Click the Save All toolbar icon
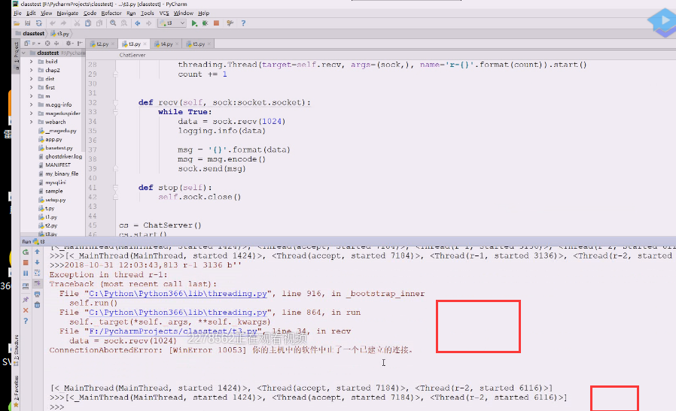 point(28,23)
